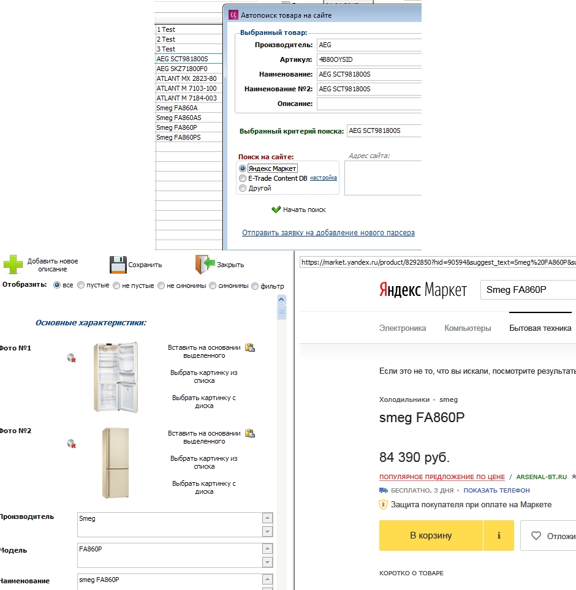The height and width of the screenshot is (590, 576).
Task: Click Популярное предложение по цене link
Action: [x=442, y=477]
